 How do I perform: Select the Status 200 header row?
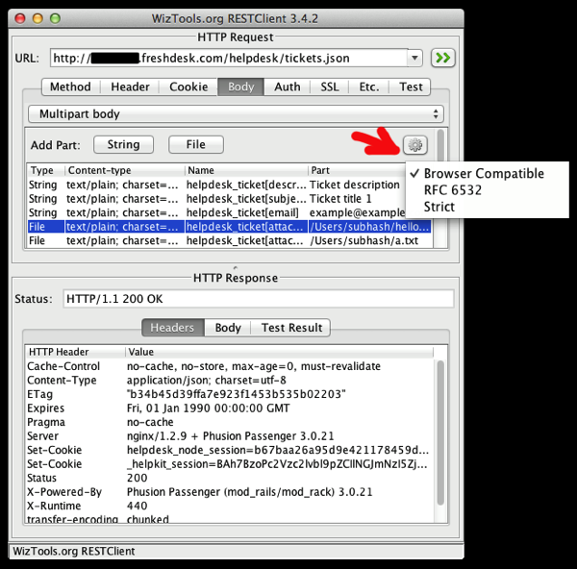230,478
